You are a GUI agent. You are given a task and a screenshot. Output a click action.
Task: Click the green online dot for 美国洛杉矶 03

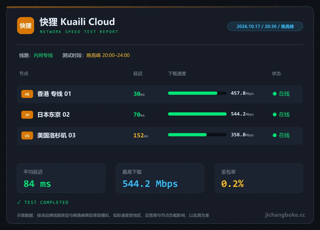(x=274, y=135)
